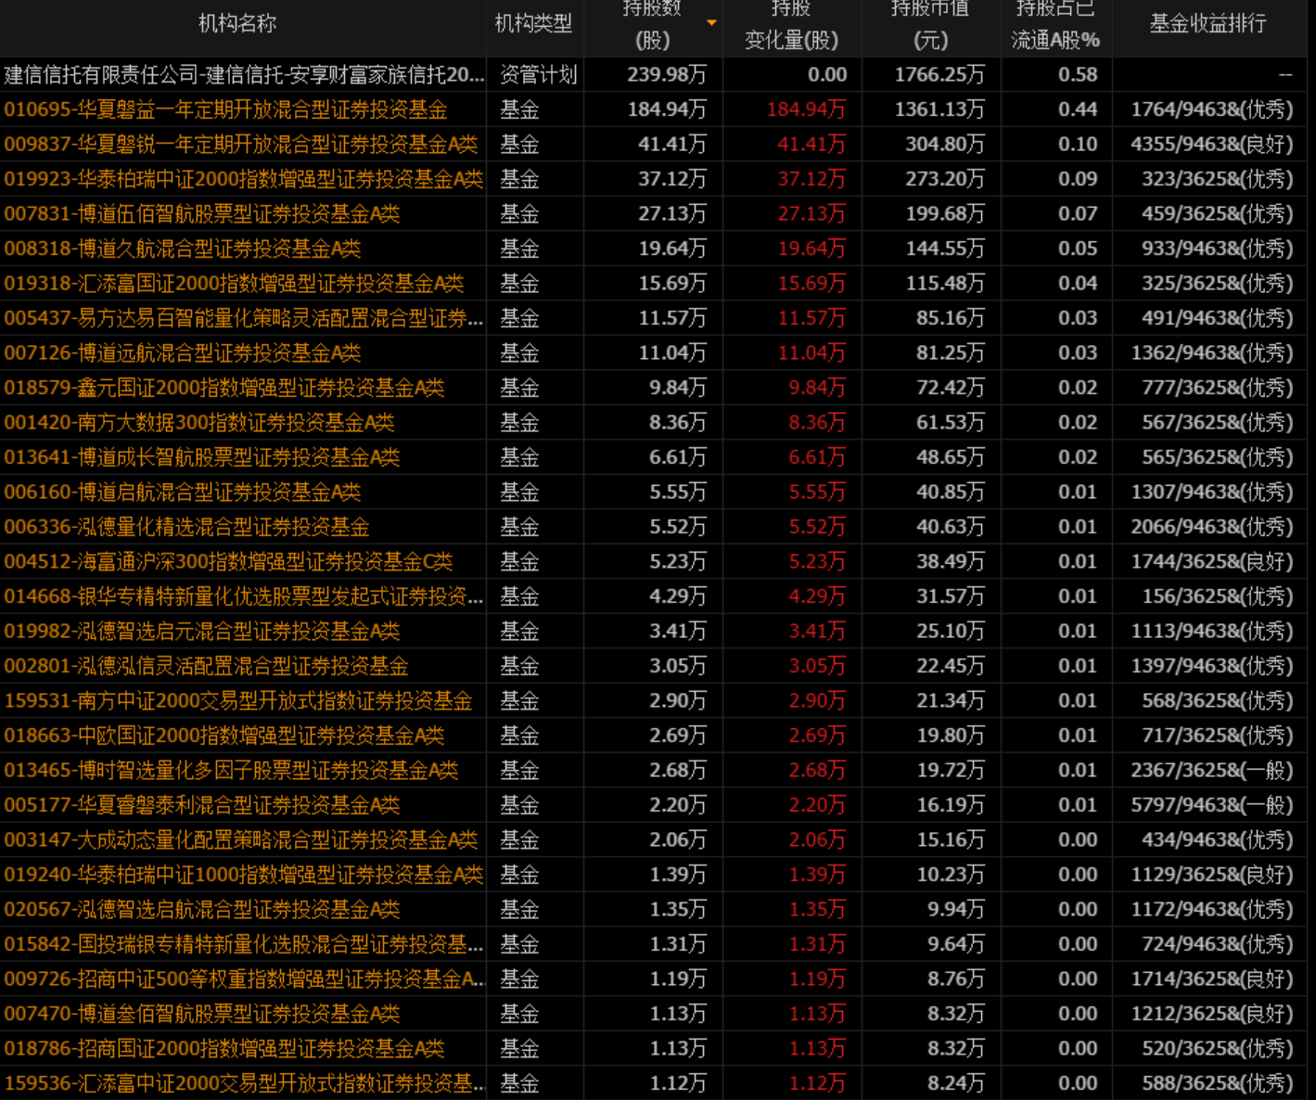Open fund 014668-银华专精特新量化优选

coord(244,596)
